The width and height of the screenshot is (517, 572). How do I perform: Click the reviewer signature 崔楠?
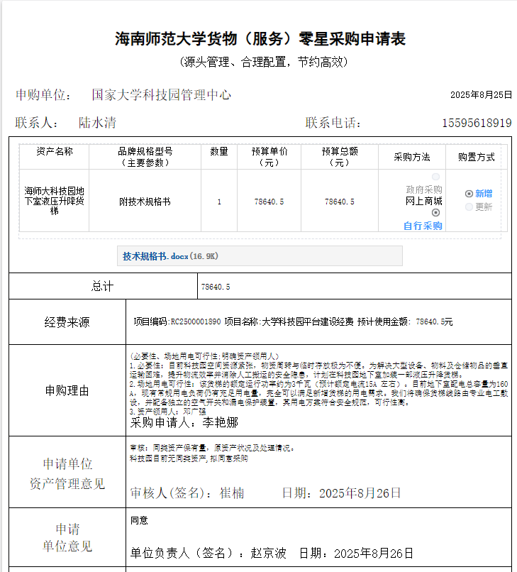[x=232, y=493]
